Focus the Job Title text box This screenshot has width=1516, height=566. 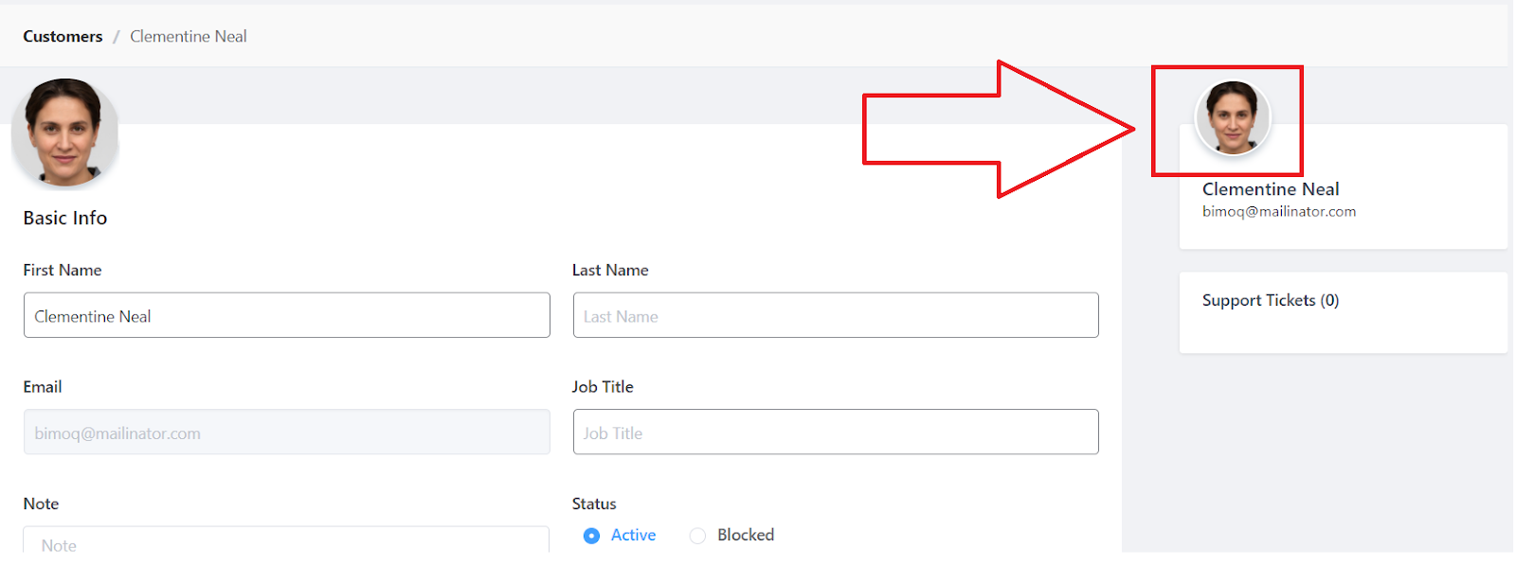coord(835,433)
